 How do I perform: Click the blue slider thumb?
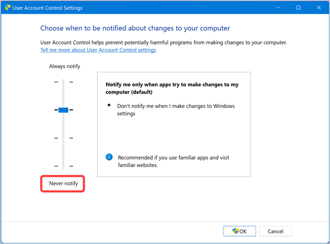(64, 109)
